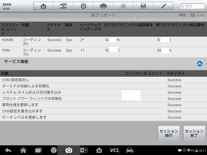Select ターミナル切換による初期化 row
Screen dimensions: 207x155
(103, 86)
